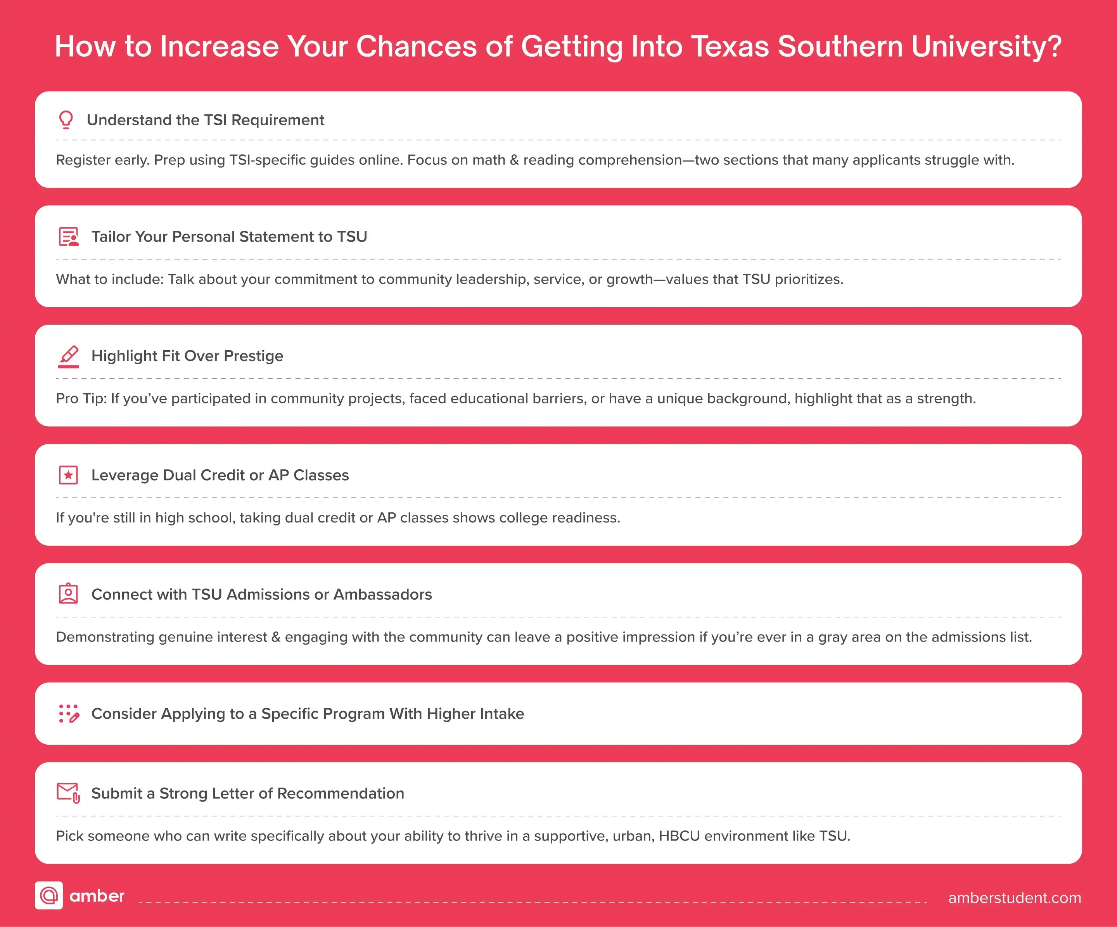Click the amber logo icon
Screen dimensions: 1117x927
tap(49, 896)
